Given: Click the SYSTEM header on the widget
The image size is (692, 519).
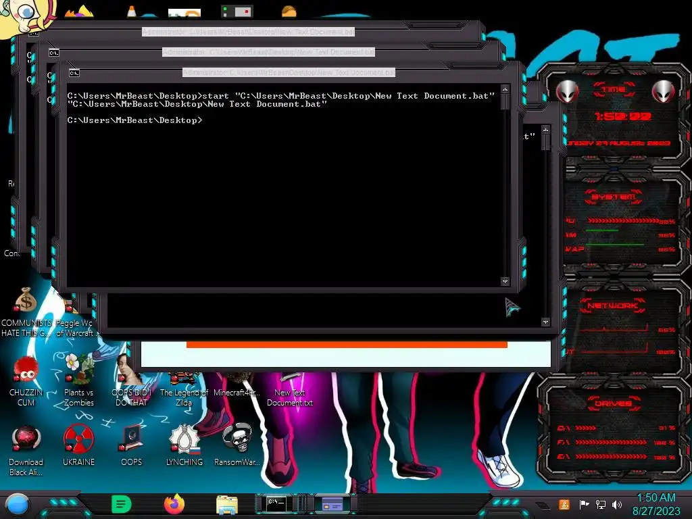Looking at the screenshot, I should (614, 197).
